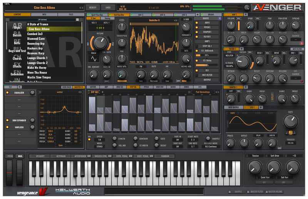Switch to MOD MATRIX tab
Image resolution: width=308 pixels, height=199 pixels.
click(x=234, y=107)
